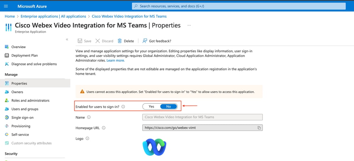Click in the search resources field
Screen dimensions: 354x161
pyautogui.click(x=239, y=6)
